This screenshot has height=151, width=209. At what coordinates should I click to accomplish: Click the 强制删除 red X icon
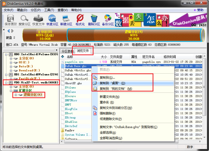[95, 113]
